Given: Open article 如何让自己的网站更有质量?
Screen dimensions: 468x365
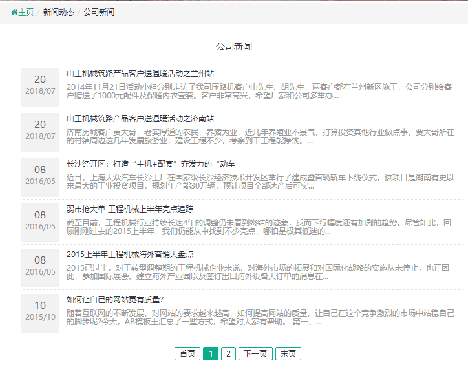Looking at the screenshot, I should (115, 300).
